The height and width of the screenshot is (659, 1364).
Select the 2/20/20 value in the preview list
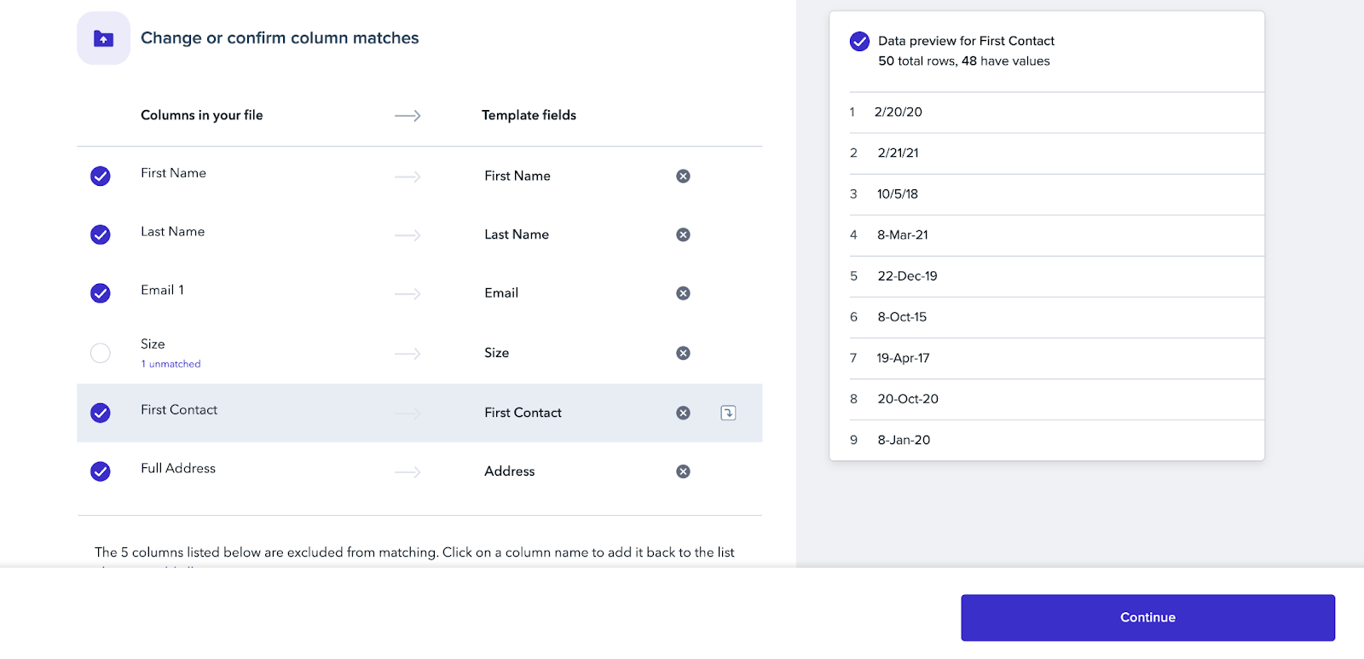pos(899,112)
